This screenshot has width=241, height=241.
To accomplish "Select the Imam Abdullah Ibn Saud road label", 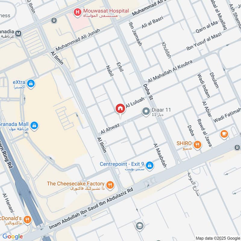I will [x=91, y=208].
